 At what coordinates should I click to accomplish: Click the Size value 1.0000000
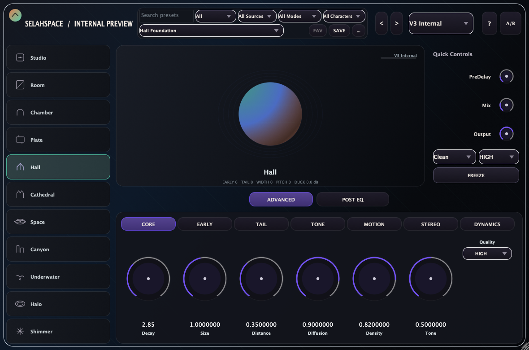click(x=205, y=325)
